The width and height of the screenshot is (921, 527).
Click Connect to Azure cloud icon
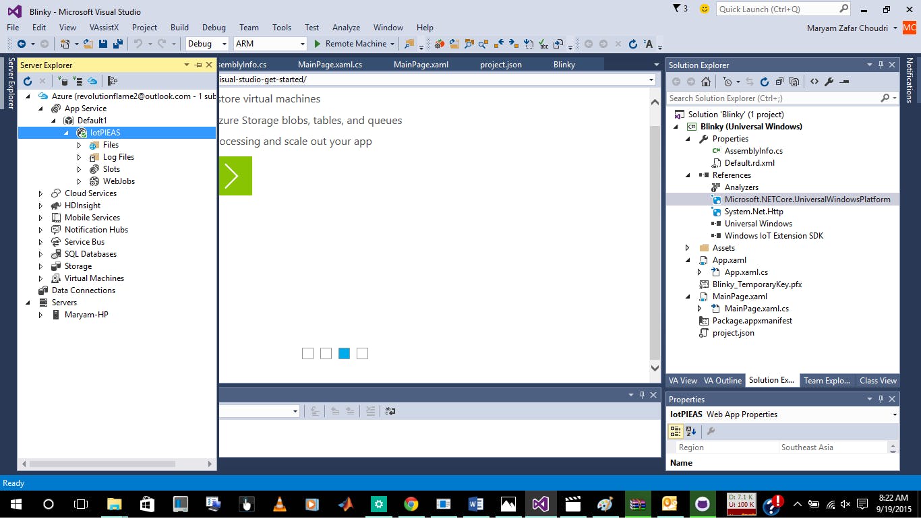point(92,81)
